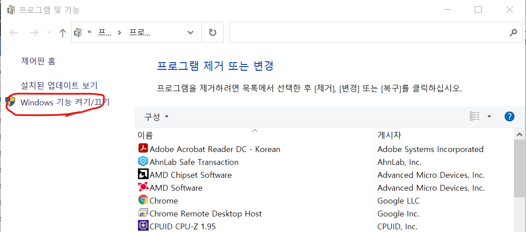
Task: Open 설치된 업데이트 보기 link
Action: [x=59, y=85]
